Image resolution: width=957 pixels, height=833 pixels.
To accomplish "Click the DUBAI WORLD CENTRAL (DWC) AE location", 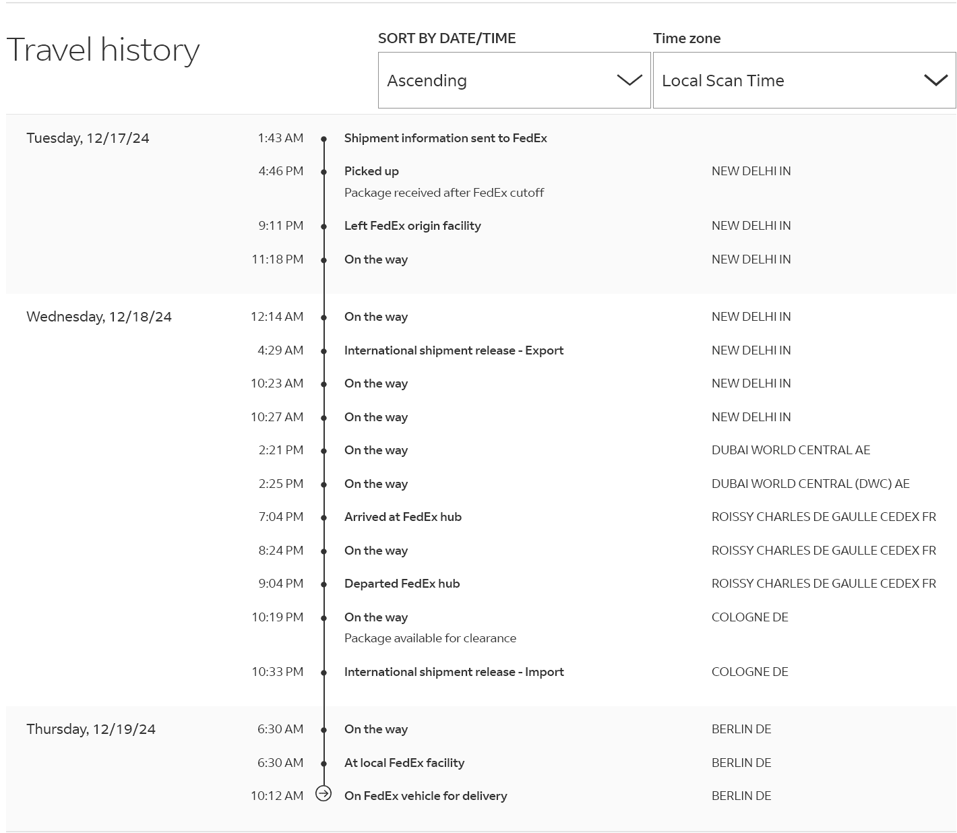I will 810,484.
